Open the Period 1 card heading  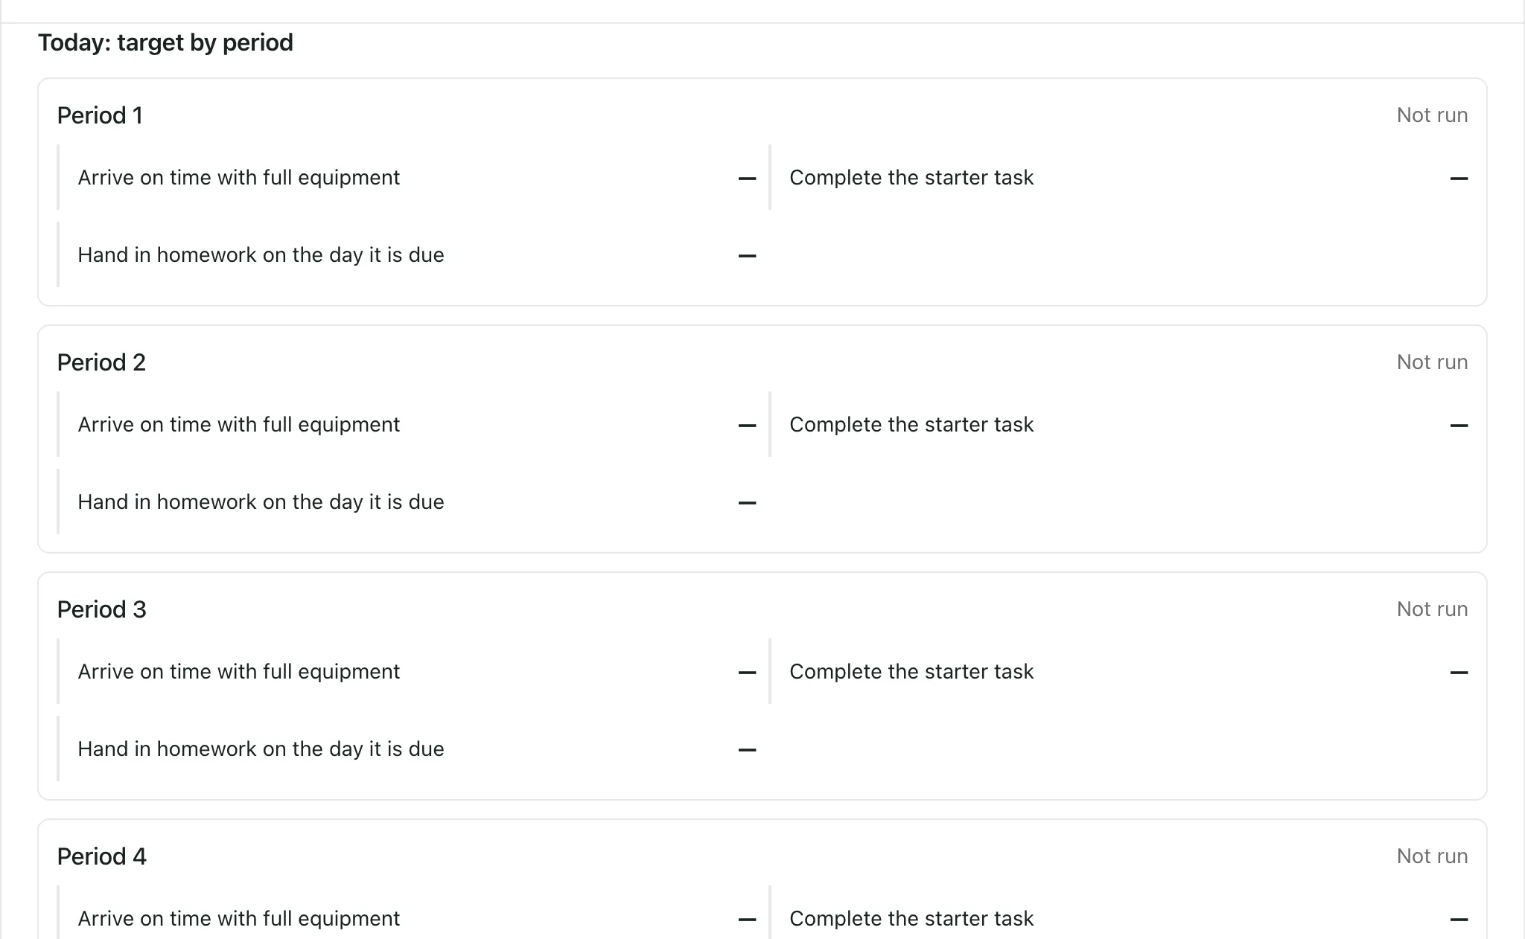tap(100, 115)
